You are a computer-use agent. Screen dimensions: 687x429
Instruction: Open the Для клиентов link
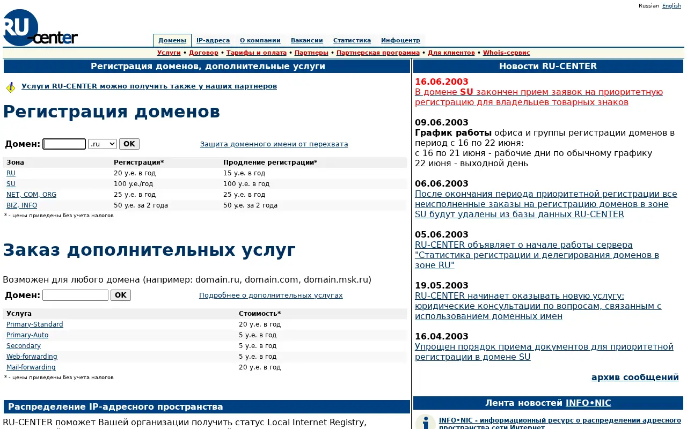[451, 53]
